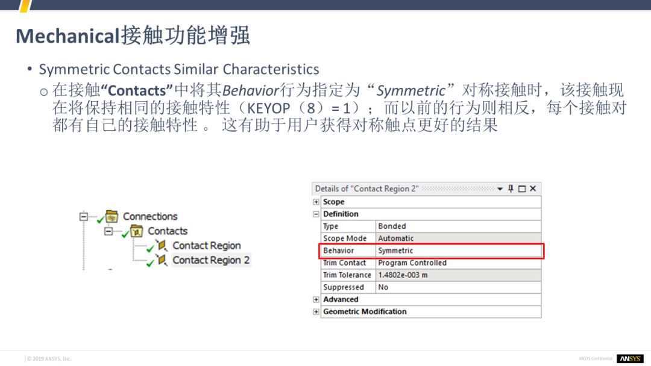Expand the Geometric Modification section

316,312
